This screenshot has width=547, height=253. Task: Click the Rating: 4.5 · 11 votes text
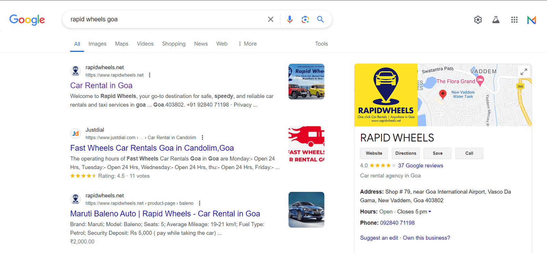coord(124,176)
